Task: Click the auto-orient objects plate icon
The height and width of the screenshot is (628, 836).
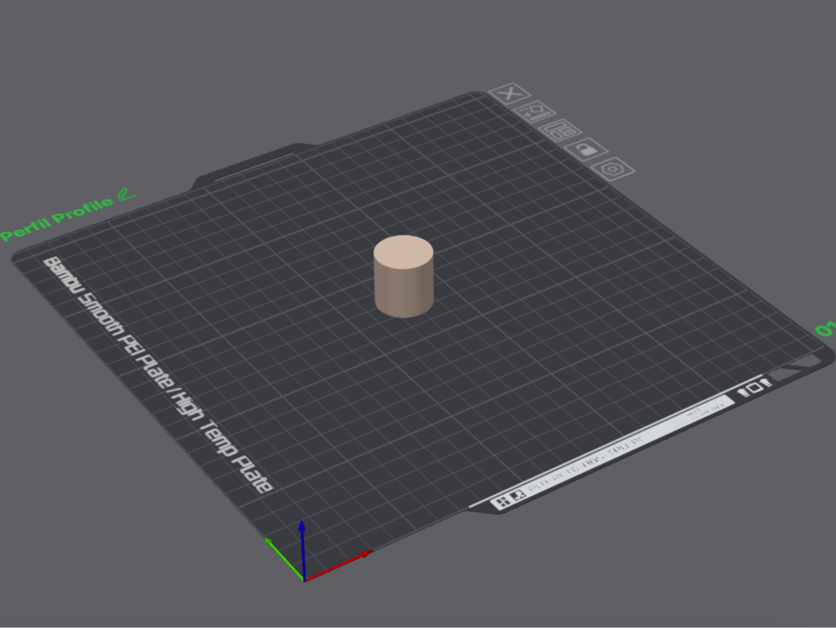Action: [535, 112]
